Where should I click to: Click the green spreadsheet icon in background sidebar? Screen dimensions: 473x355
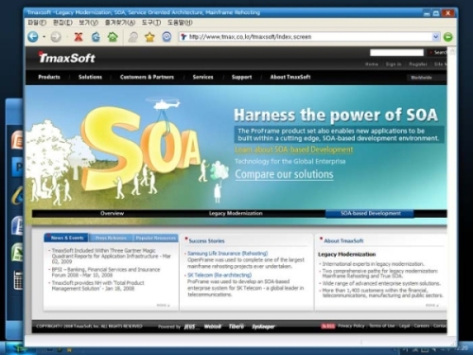click(17, 253)
